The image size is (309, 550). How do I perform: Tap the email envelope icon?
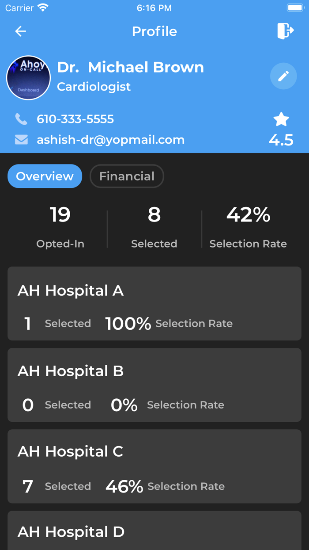point(21,140)
